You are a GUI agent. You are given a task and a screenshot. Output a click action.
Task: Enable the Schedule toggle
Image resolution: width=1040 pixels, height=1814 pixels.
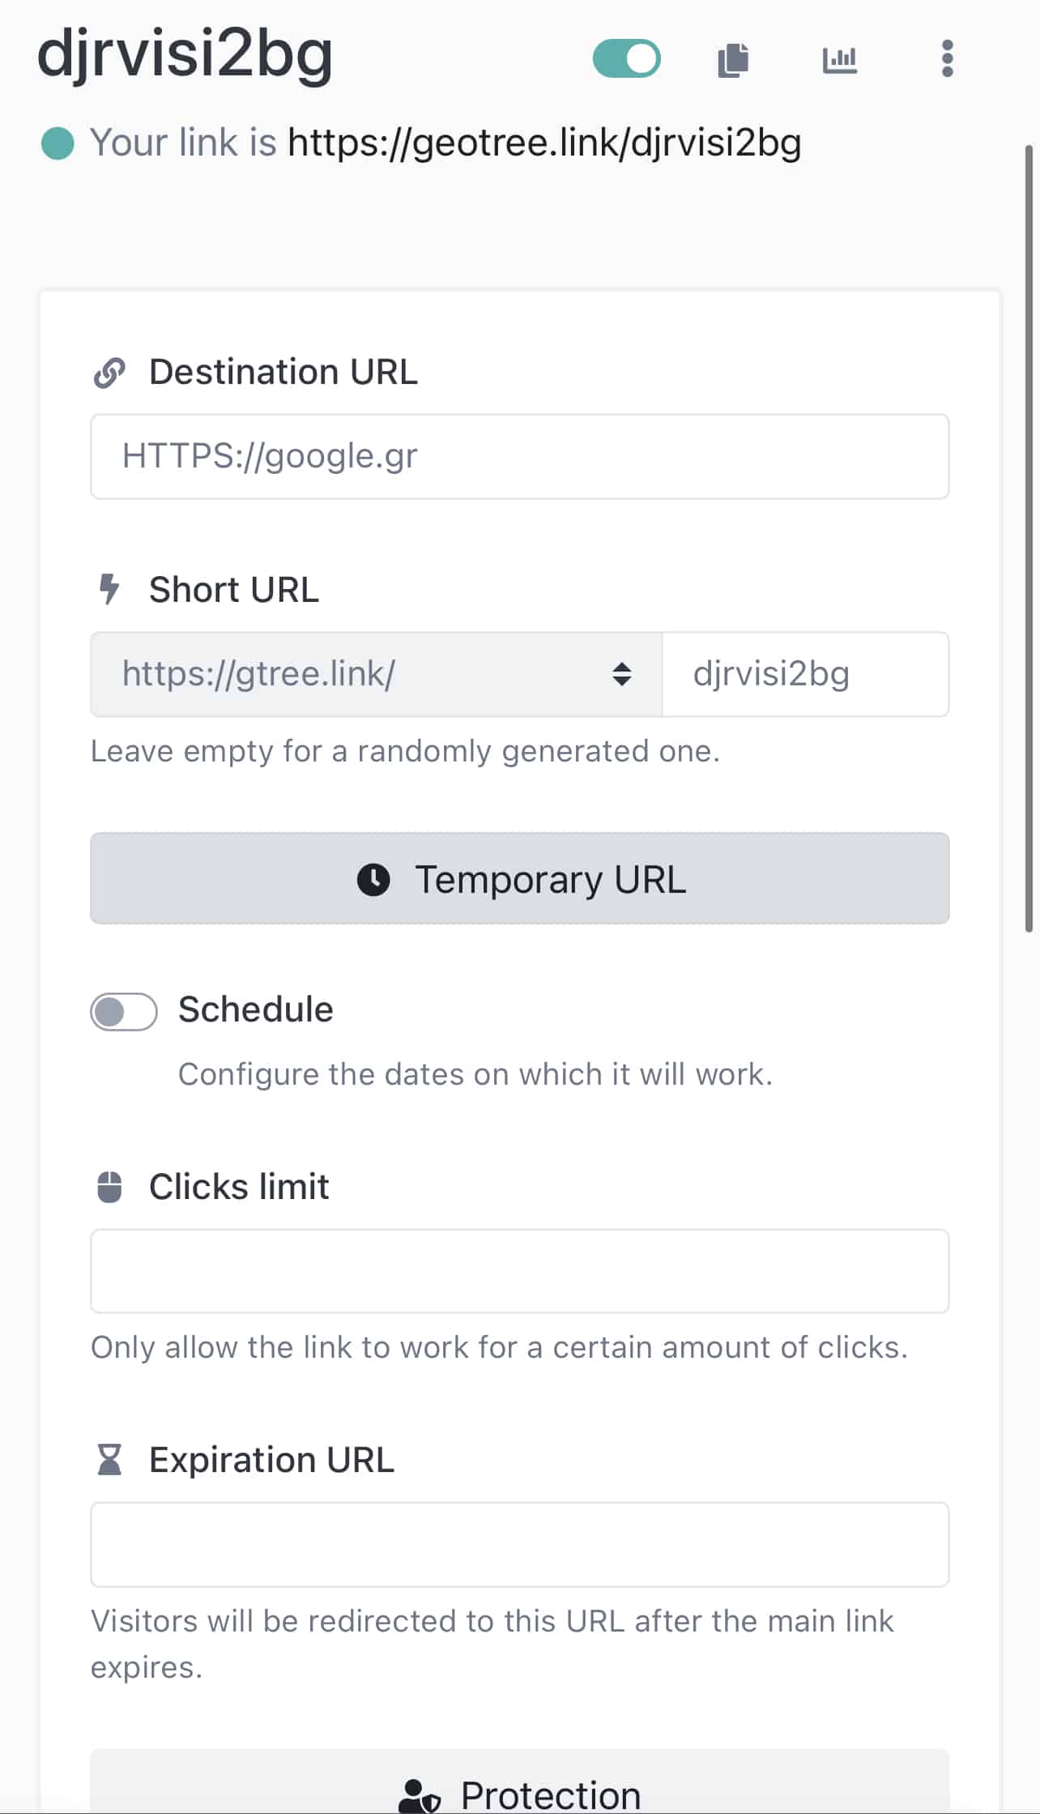point(124,1011)
